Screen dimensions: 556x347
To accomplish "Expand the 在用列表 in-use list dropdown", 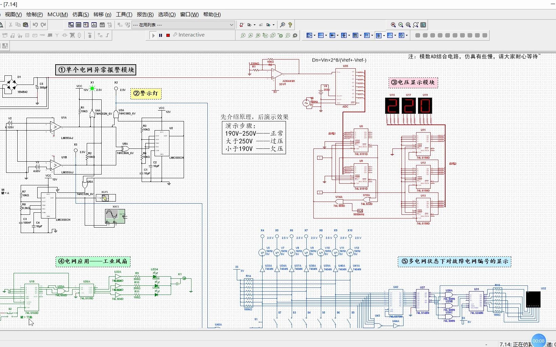I will tap(231, 25).
